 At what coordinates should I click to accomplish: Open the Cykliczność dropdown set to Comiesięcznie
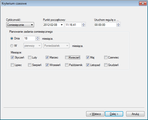(20, 25)
